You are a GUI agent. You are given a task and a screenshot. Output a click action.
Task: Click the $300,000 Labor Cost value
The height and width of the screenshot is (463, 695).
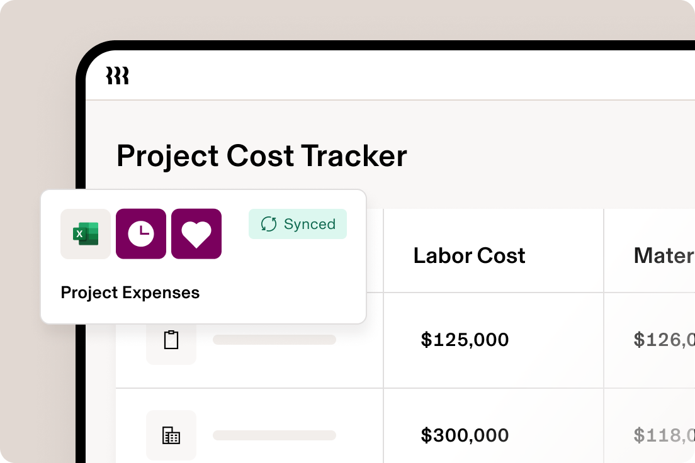point(466,435)
